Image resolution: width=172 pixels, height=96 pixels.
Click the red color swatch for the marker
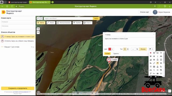tap(110, 49)
